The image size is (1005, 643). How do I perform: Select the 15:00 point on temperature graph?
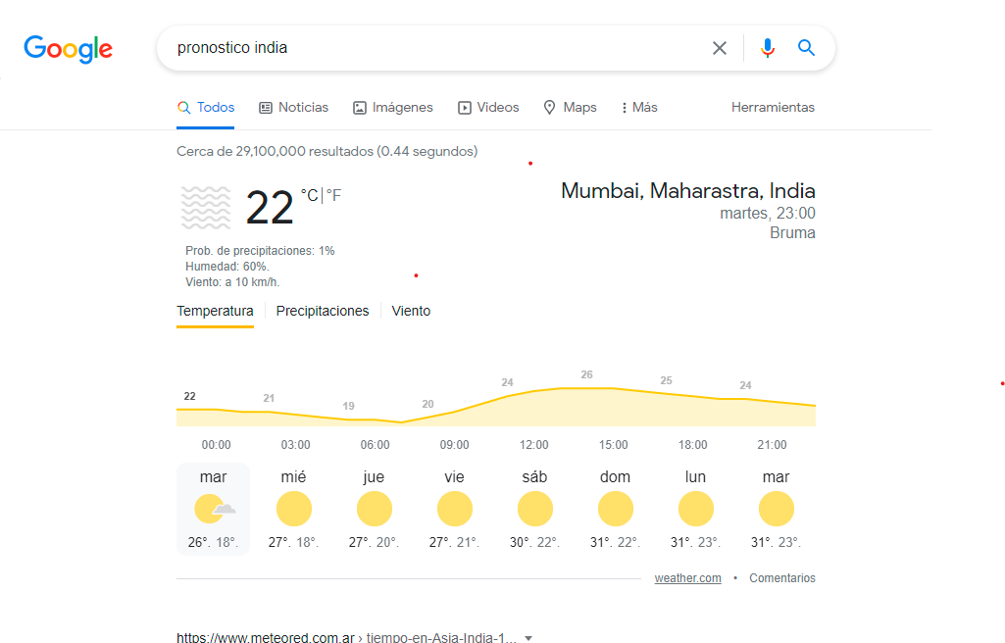[614, 388]
